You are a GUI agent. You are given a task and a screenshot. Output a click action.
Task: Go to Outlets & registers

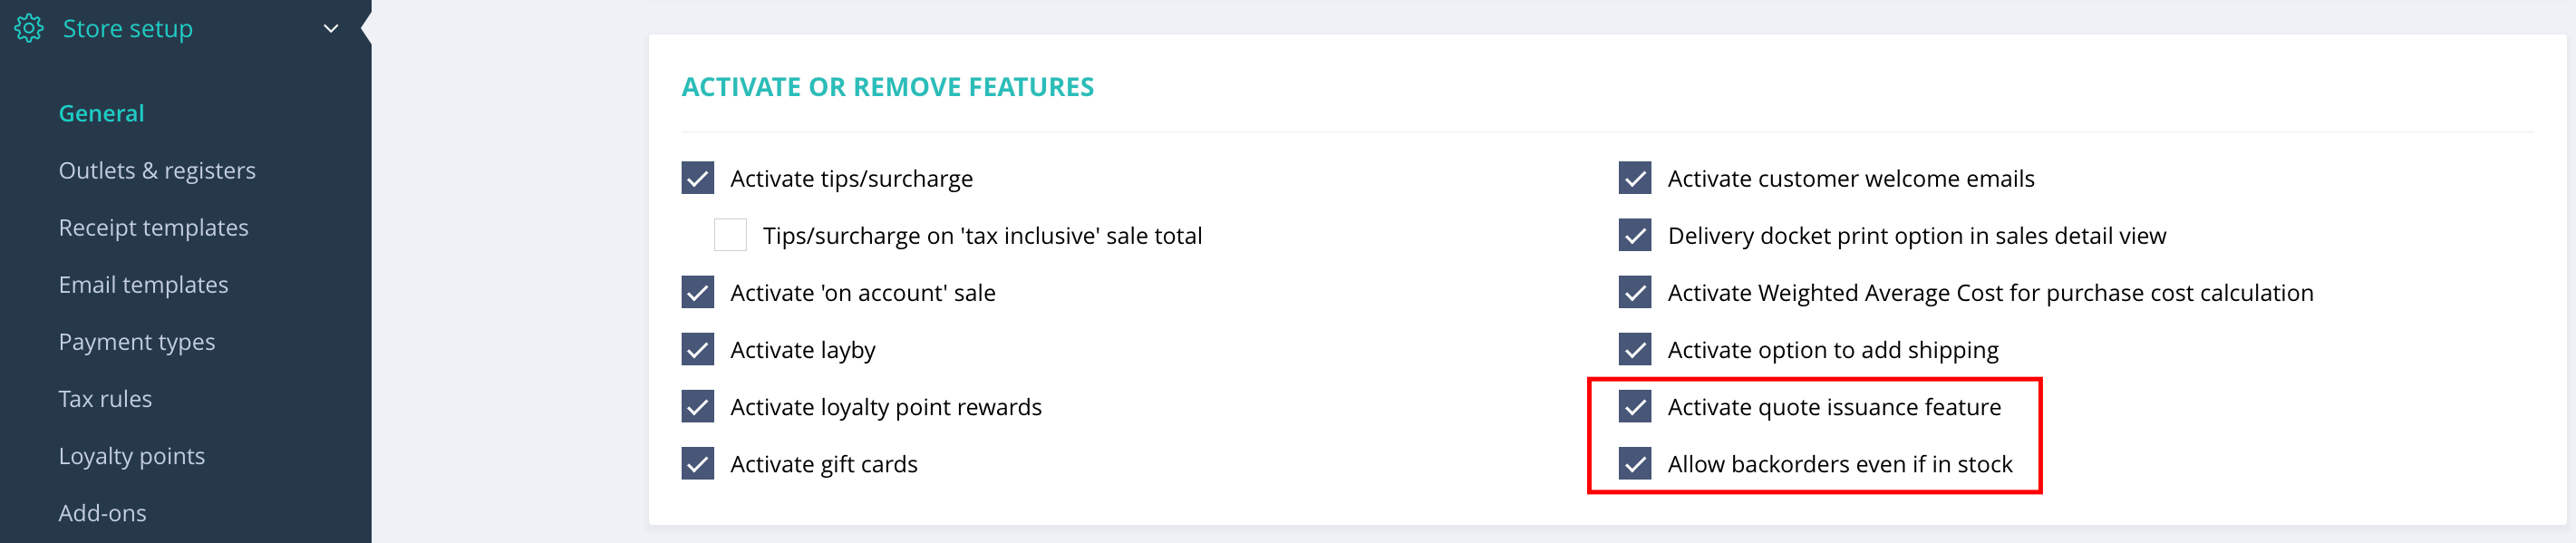point(157,170)
